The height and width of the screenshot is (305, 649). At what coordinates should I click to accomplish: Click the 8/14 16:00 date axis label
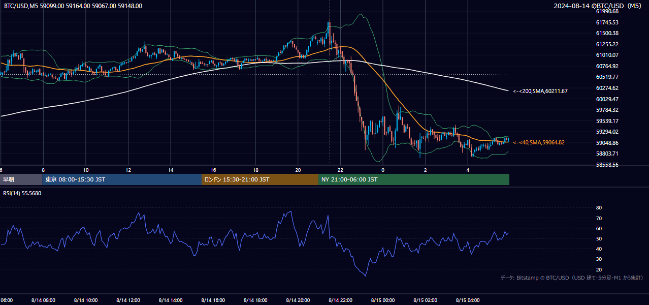click(213, 300)
